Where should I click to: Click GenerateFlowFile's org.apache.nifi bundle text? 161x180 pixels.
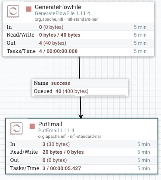(x=66, y=19)
